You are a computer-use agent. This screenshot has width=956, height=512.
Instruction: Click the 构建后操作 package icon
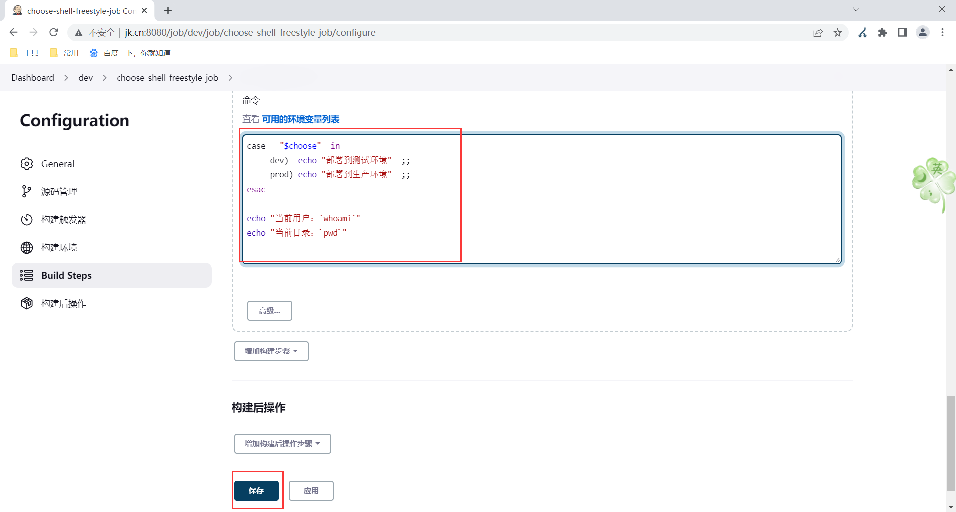point(27,303)
